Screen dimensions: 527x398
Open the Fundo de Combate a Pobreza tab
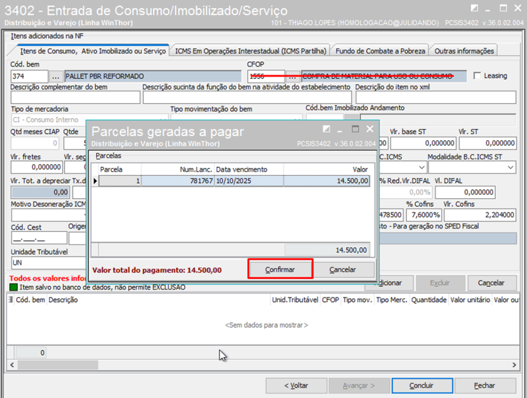pos(380,51)
